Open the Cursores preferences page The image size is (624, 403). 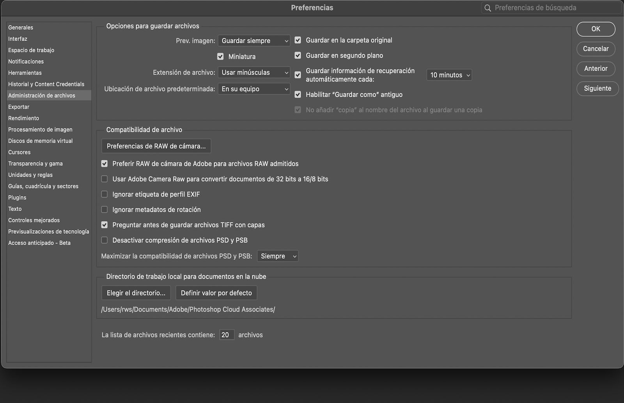pos(19,152)
